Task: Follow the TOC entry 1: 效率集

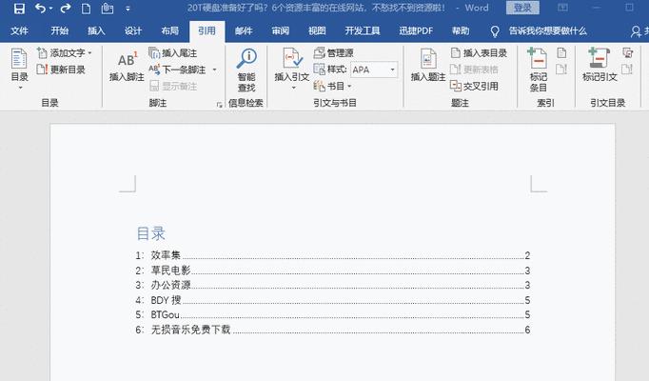Action: pos(333,255)
